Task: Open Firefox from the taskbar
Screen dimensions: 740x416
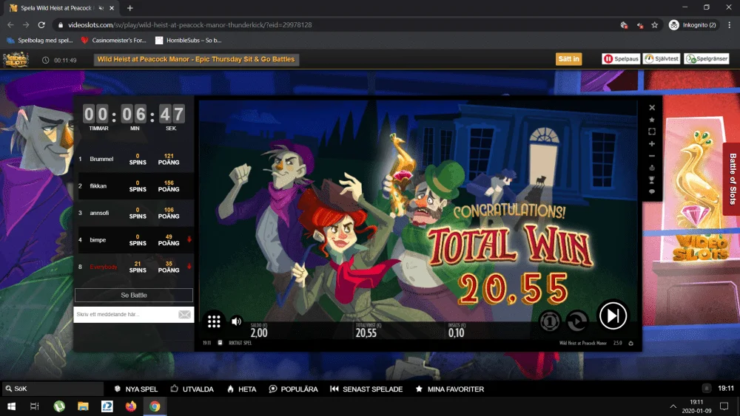Action: pyautogui.click(x=131, y=406)
